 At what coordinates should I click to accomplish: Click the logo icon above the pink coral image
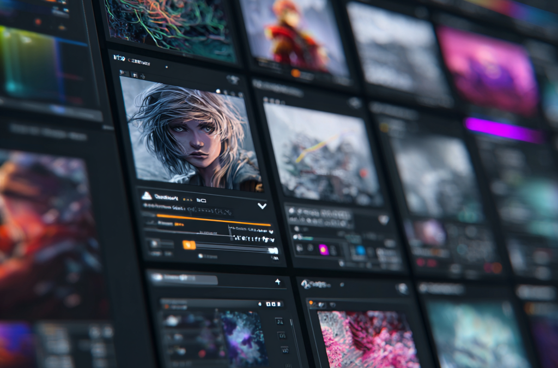click(x=307, y=284)
